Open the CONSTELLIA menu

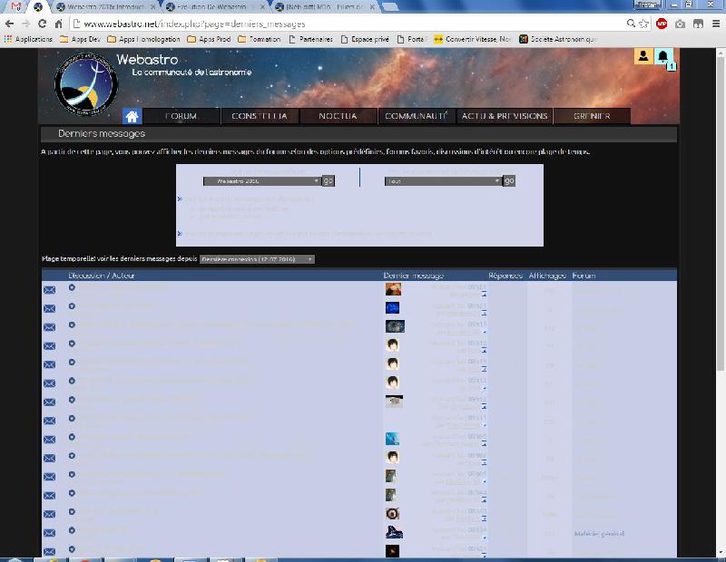[x=260, y=116]
